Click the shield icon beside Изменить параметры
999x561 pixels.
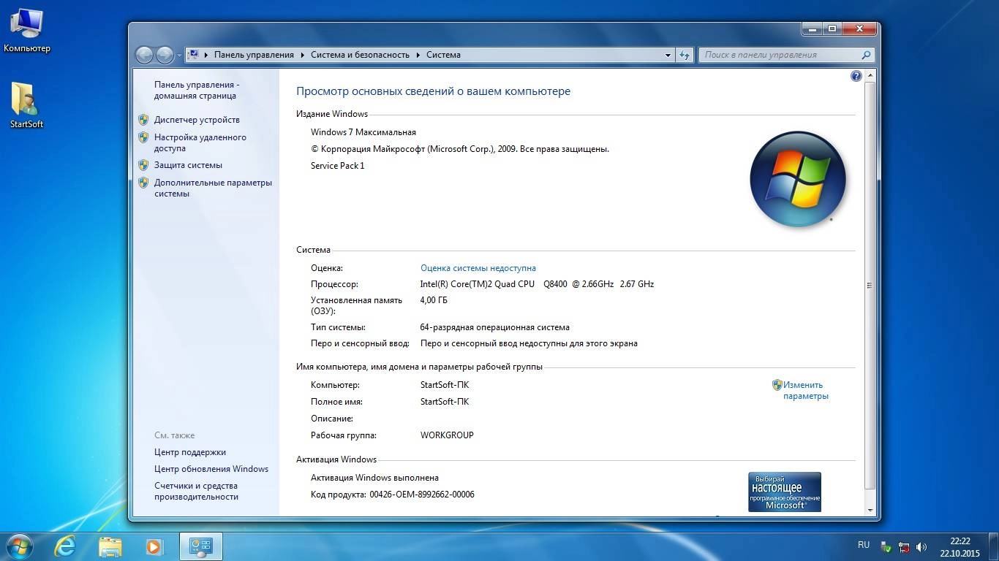pyautogui.click(x=777, y=385)
